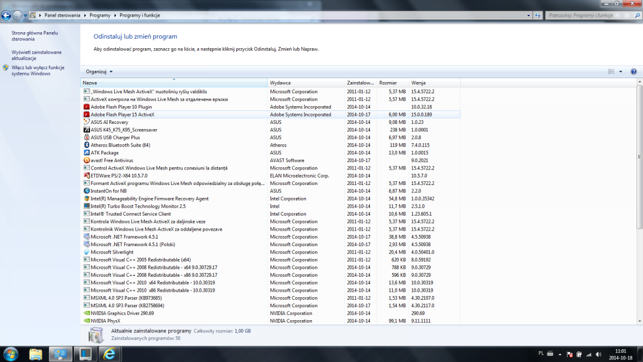Click the Intel Turbo Boost Technology Monitor icon
Screen dimensions: 643x362
(86, 206)
